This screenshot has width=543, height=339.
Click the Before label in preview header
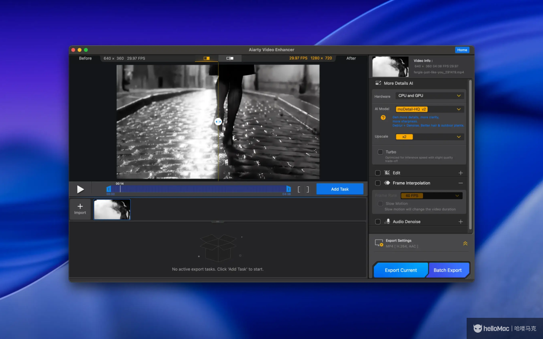85,58
